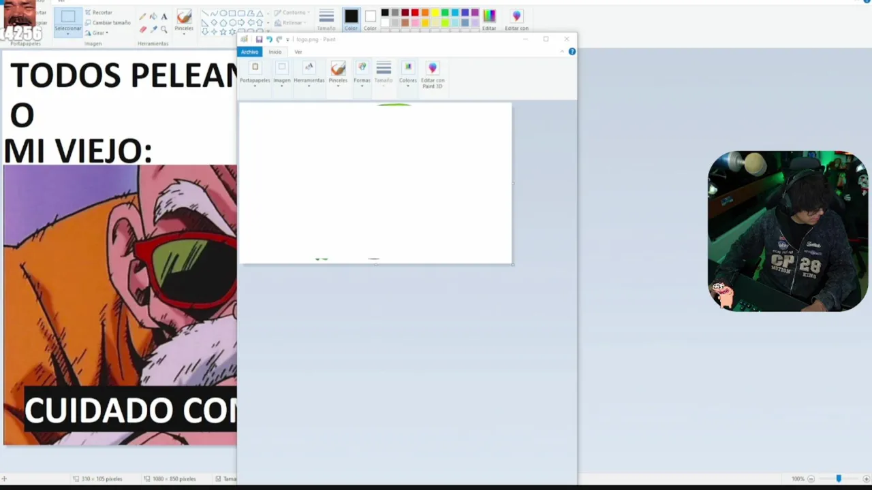Click undo arrow in logo.png quick access bar
The image size is (872, 490).
pyautogui.click(x=269, y=39)
